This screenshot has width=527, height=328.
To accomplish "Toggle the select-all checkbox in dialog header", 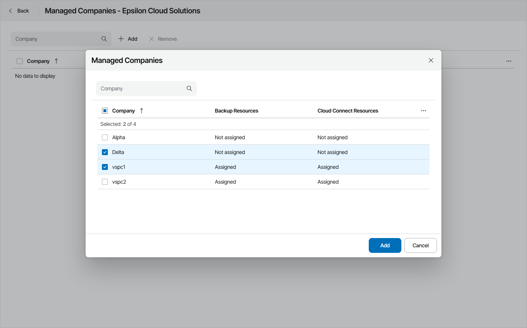I will [x=105, y=111].
